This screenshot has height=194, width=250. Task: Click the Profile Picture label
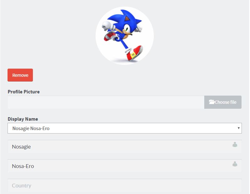coord(23,92)
